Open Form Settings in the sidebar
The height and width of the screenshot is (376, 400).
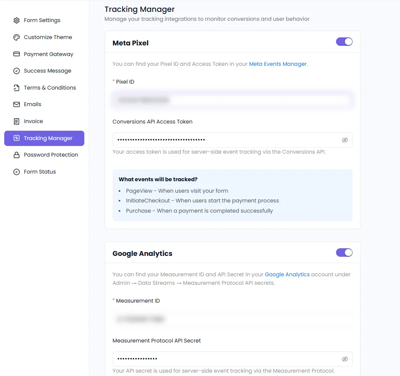pos(44,20)
